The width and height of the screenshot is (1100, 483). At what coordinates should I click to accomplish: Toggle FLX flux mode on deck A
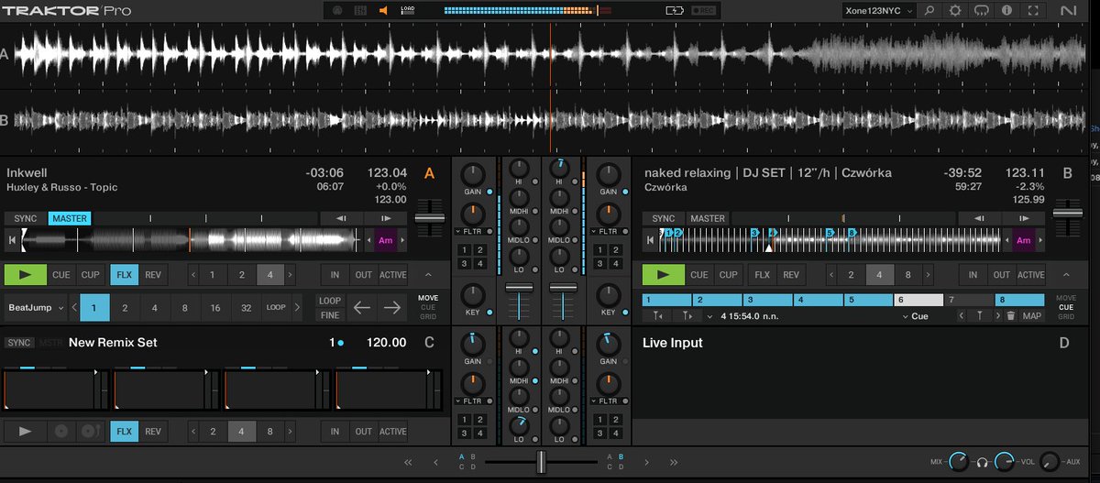124,274
